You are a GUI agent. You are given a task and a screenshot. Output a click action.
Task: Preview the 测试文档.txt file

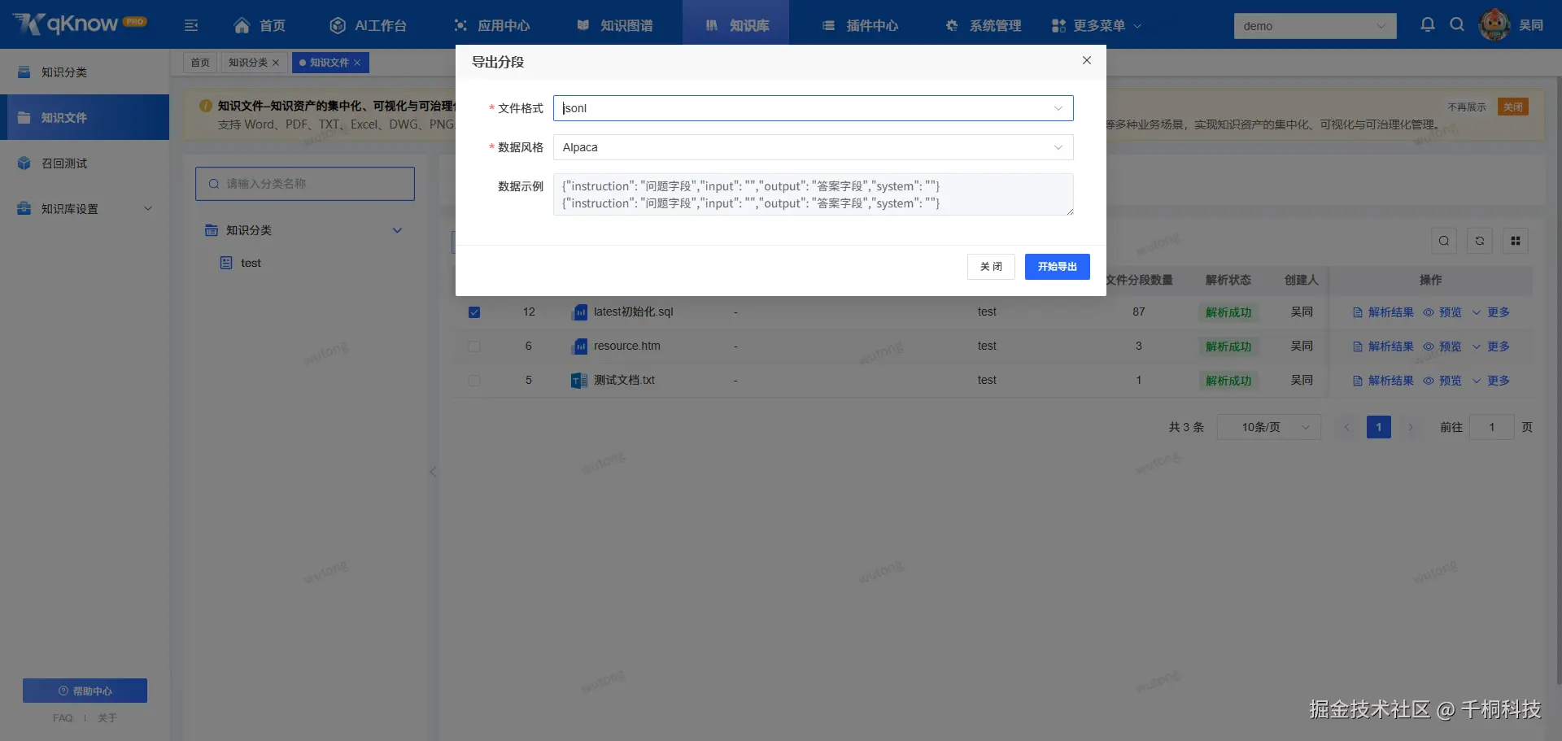[1442, 381]
